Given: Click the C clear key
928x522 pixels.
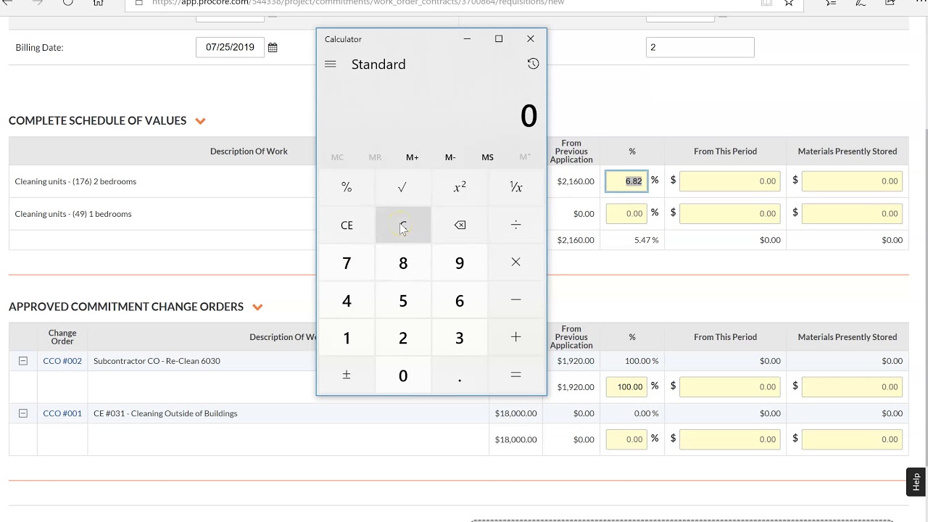Looking at the screenshot, I should tap(403, 225).
